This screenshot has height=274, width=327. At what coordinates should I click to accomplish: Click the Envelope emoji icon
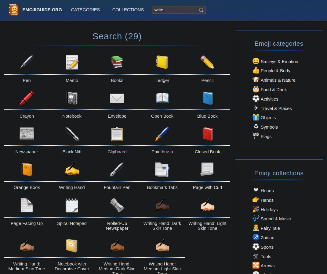[x=117, y=98]
